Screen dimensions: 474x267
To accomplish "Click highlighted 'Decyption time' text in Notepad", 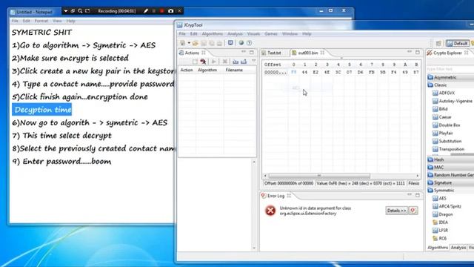I will click(42, 110).
